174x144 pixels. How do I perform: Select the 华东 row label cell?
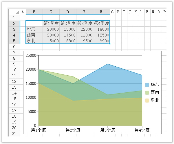34,29
